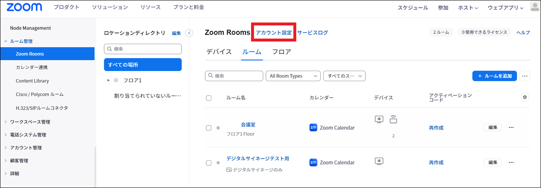Click the ヘルプ link

pos(523,32)
